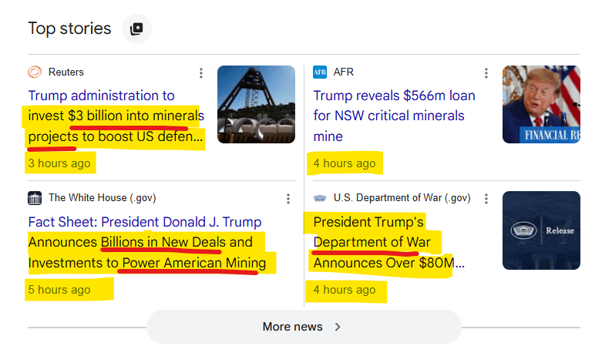The height and width of the screenshot is (353, 612).
Task: Click the saved stories icon beside Top stories
Action: 136,29
